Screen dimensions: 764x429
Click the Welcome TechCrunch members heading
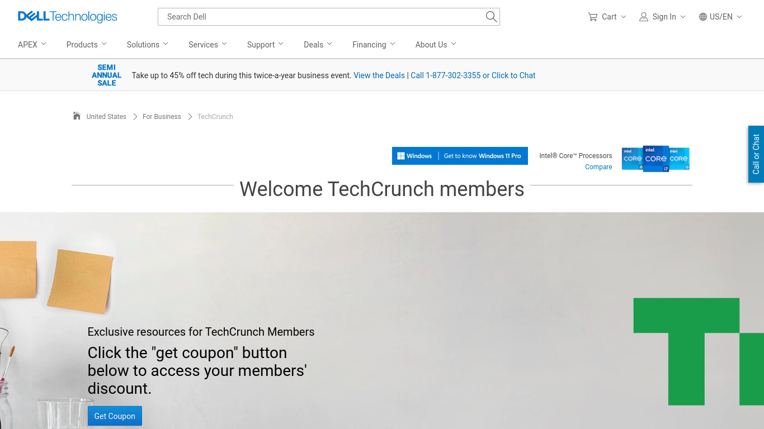pyautogui.click(x=382, y=189)
